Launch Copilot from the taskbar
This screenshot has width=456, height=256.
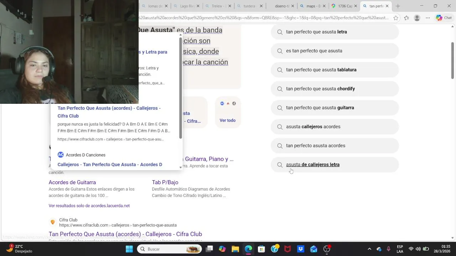click(x=222, y=249)
